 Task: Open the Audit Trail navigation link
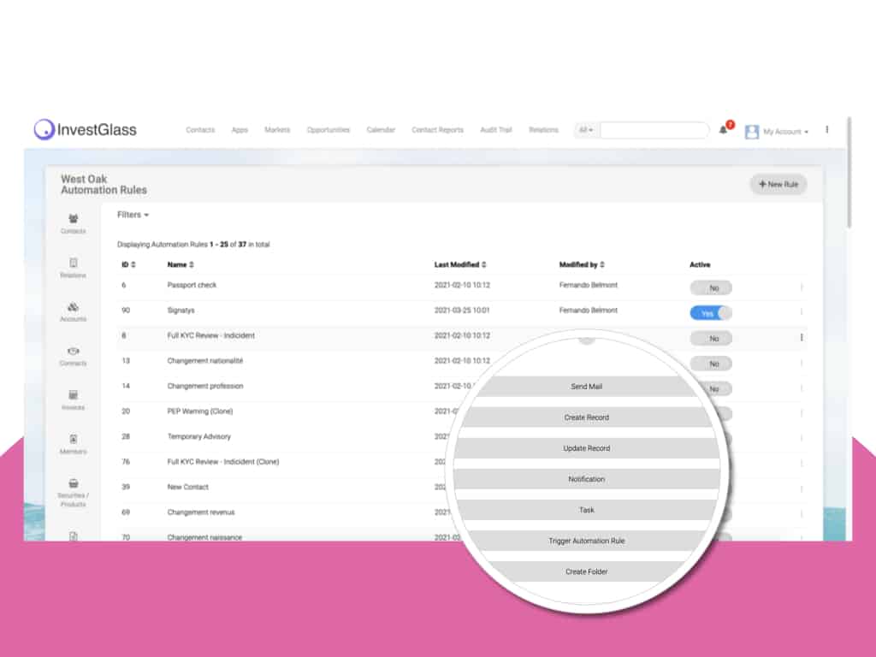click(x=495, y=130)
